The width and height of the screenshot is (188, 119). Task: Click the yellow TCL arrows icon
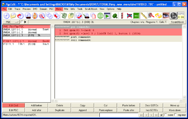(158, 16)
